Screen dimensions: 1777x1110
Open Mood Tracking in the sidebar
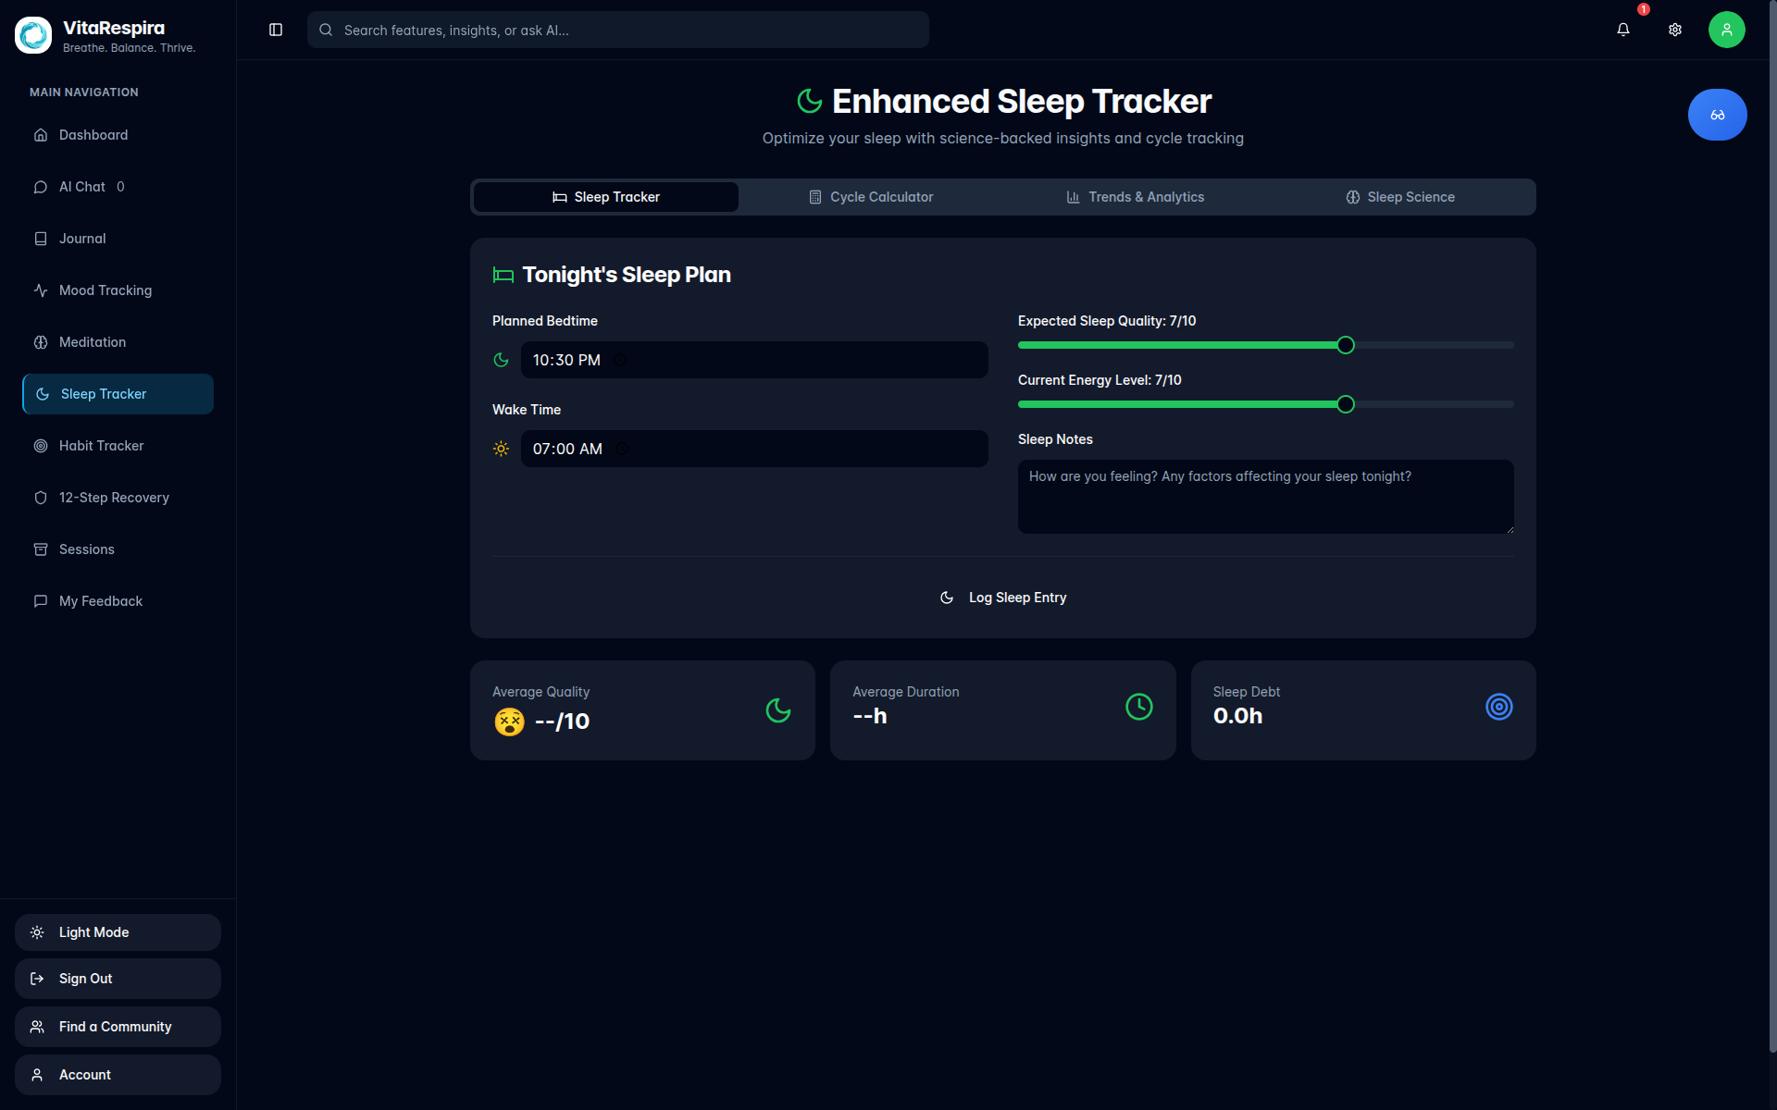pos(105,290)
